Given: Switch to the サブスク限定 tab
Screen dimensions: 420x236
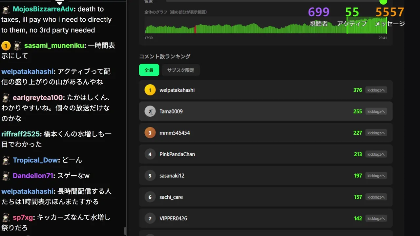Looking at the screenshot, I should coord(180,70).
